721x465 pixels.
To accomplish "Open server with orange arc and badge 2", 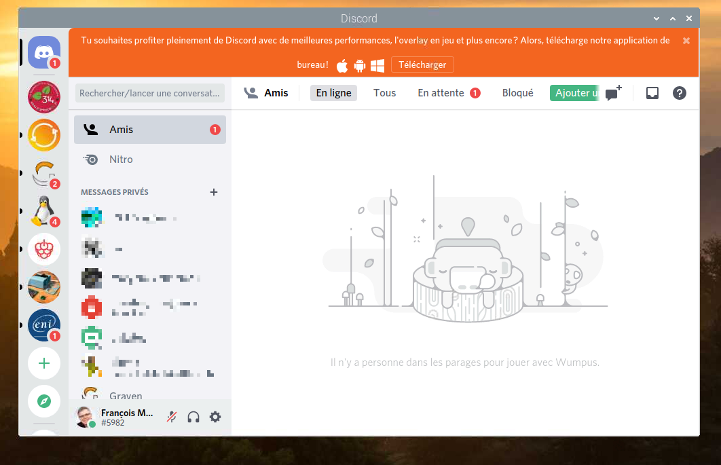I will tap(44, 173).
